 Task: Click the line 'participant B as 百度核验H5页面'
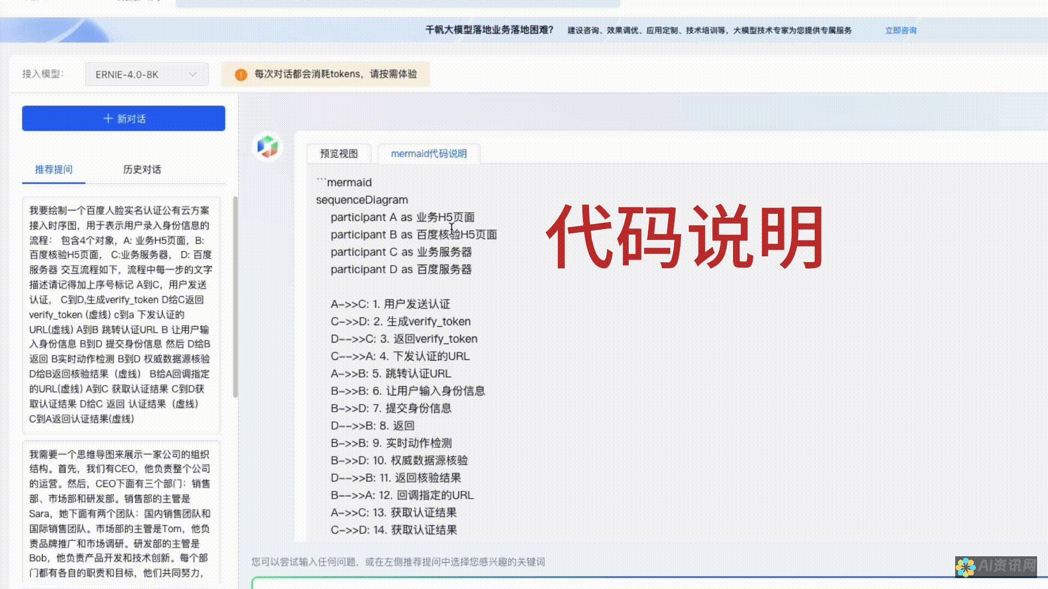click(x=414, y=235)
